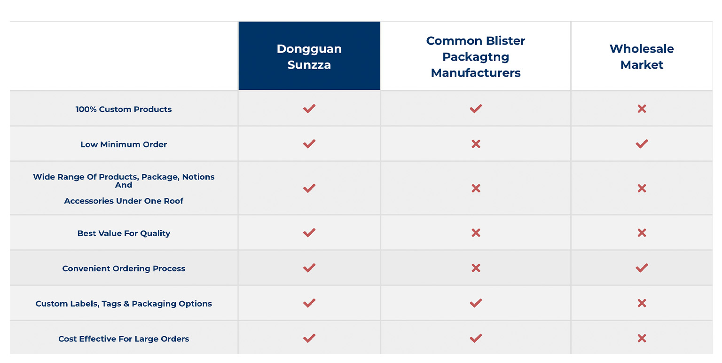Image resolution: width=722 pixels, height=363 pixels.
Task: Click Common Blister cross in Low Minimum Order row
Action: point(476,144)
